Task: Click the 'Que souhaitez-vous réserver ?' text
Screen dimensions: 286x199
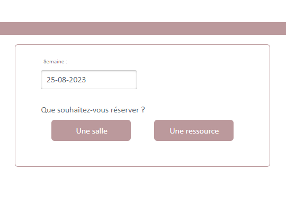Action: point(93,110)
